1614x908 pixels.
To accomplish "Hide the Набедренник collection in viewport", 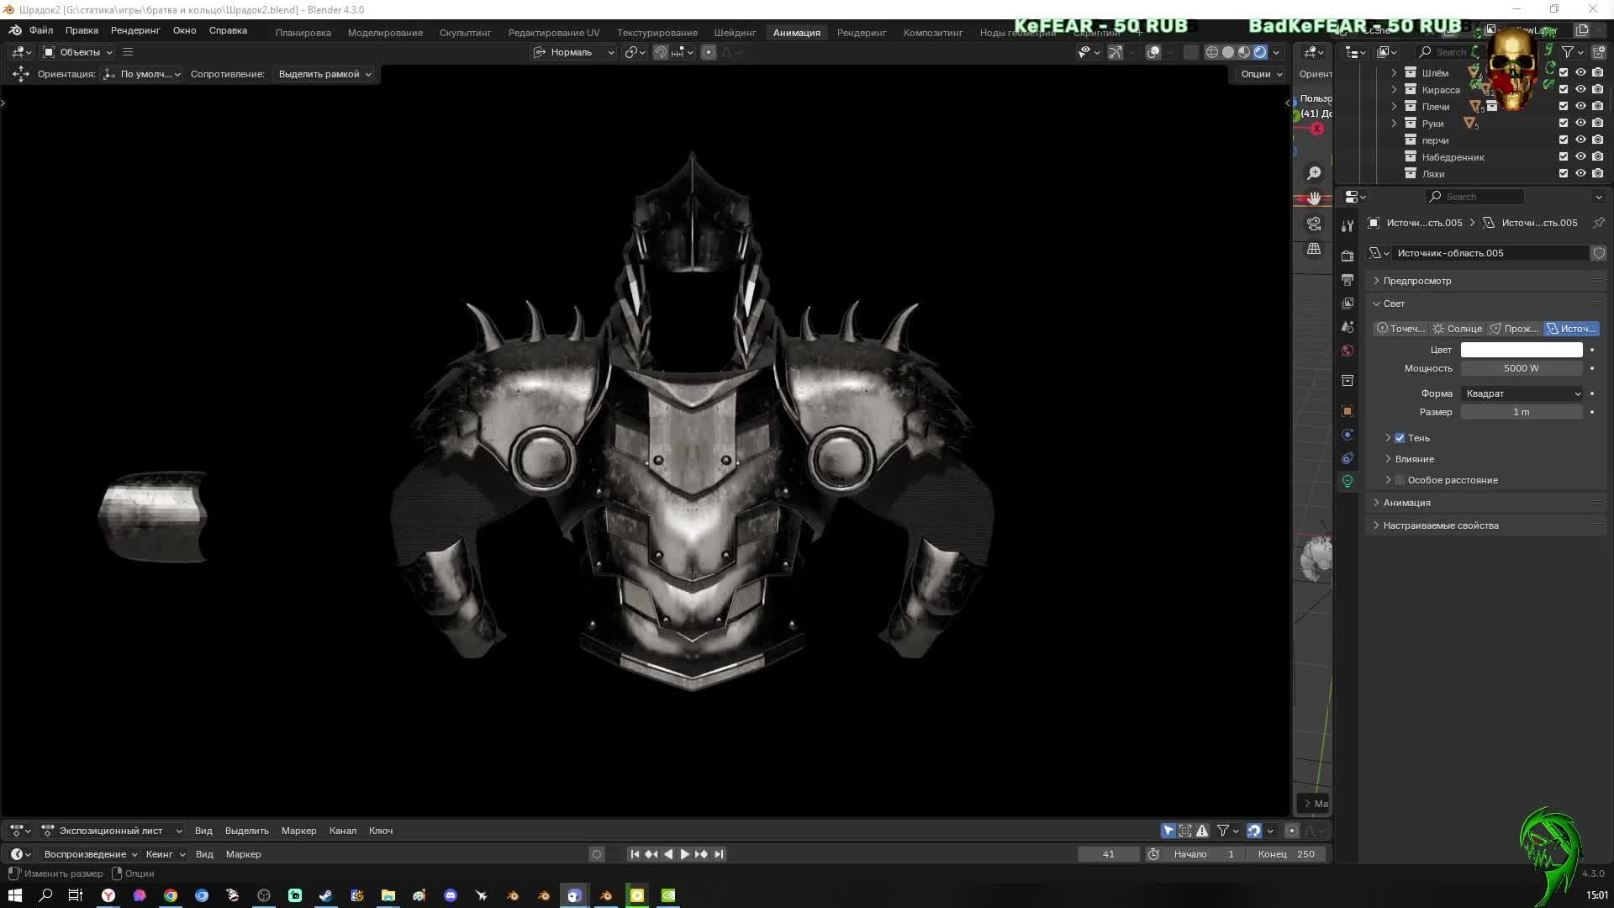I will 1580,156.
